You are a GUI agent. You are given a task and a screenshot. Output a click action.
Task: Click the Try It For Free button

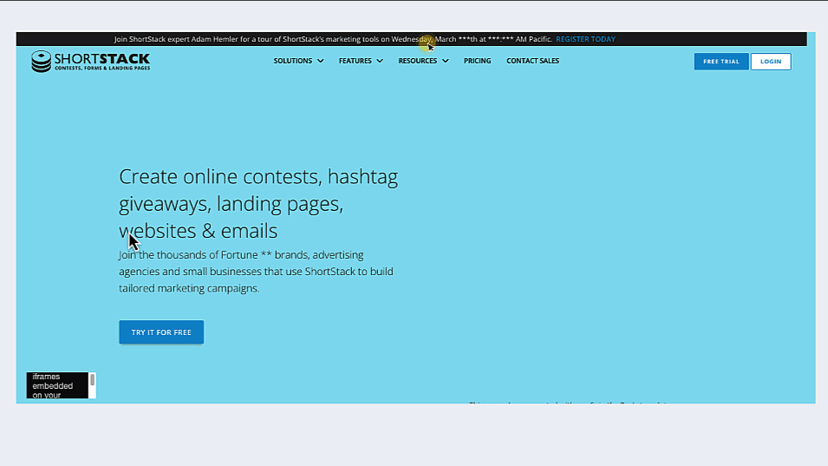(161, 332)
